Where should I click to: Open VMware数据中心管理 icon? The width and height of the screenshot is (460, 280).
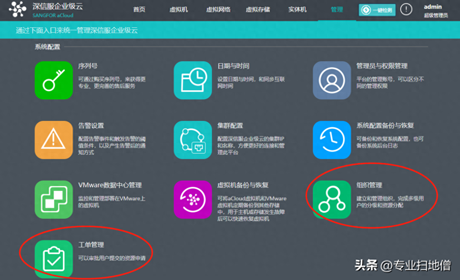pos(53,199)
